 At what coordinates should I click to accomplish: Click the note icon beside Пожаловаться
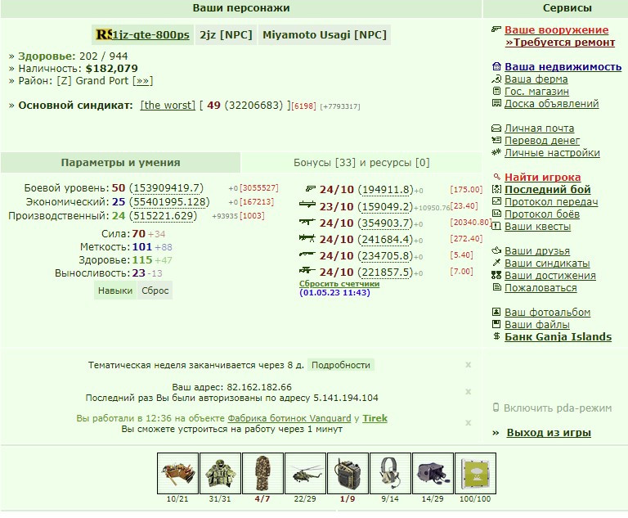coord(496,287)
